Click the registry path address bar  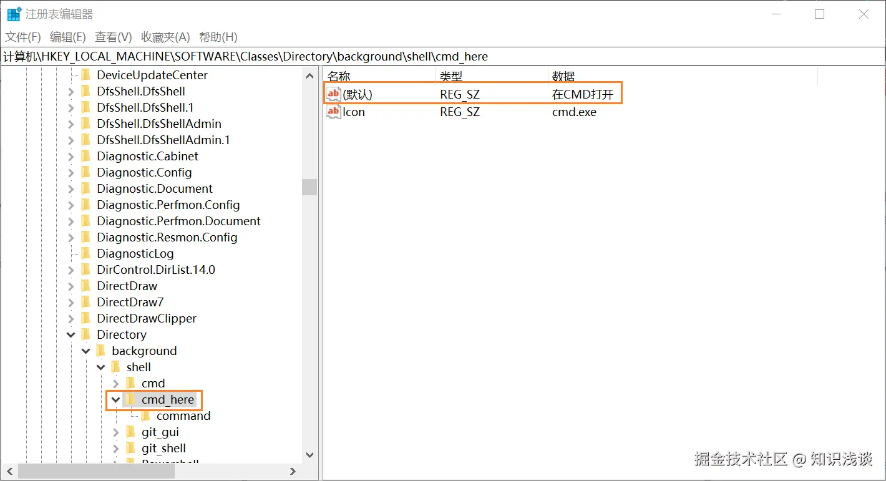point(442,56)
